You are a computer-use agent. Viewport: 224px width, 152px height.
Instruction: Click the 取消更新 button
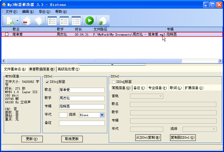click(72, 139)
